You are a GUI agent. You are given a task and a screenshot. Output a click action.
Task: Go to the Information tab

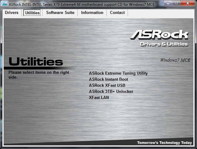tap(92, 13)
